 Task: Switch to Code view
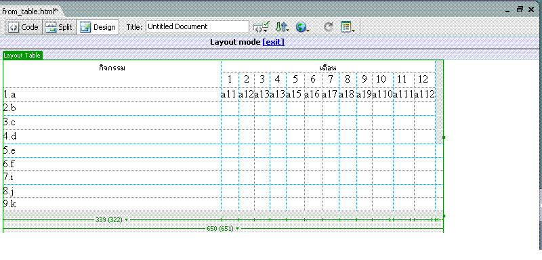[24, 27]
